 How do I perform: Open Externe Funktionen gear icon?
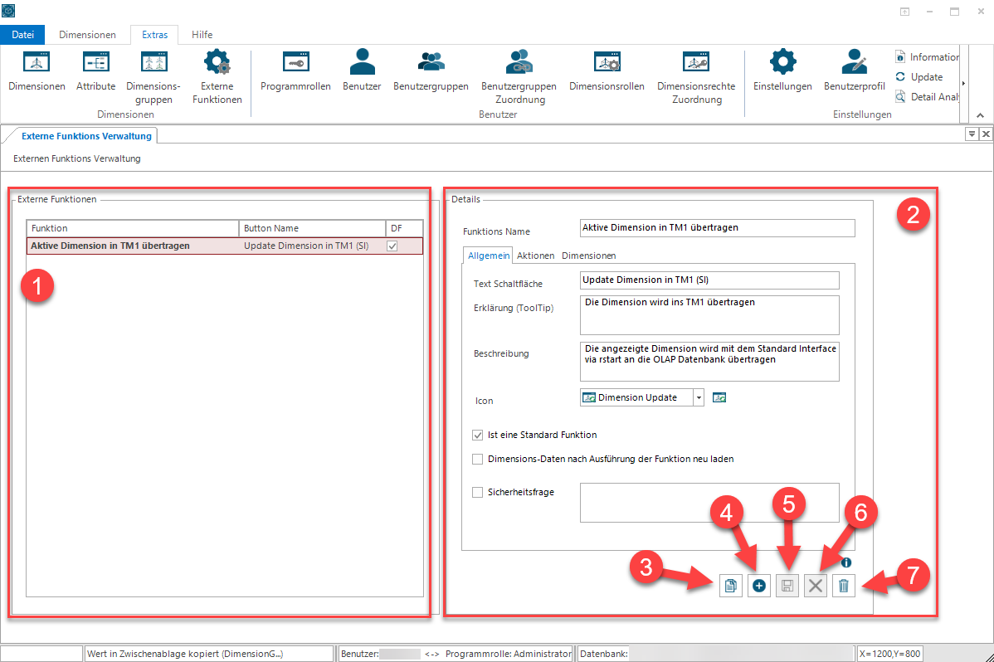217,76
